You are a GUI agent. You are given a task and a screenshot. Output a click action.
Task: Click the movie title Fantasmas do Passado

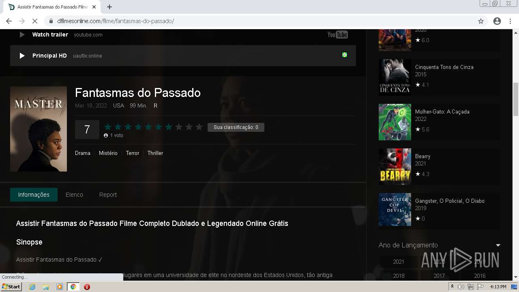138,93
